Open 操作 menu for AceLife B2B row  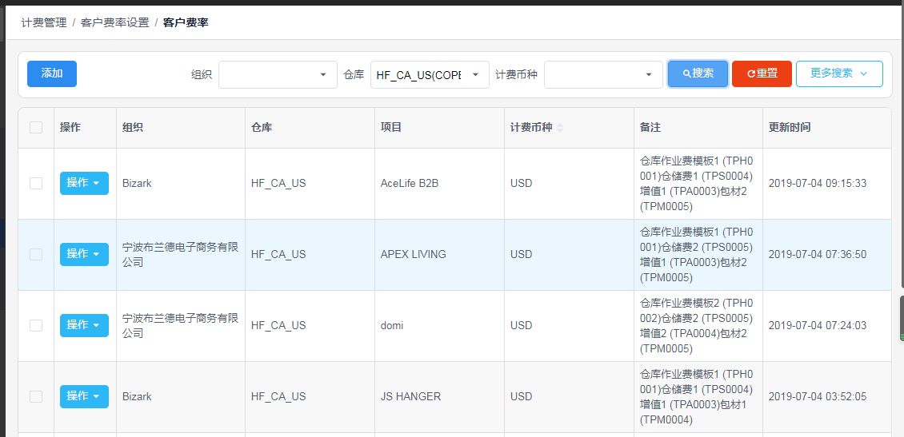tap(84, 183)
